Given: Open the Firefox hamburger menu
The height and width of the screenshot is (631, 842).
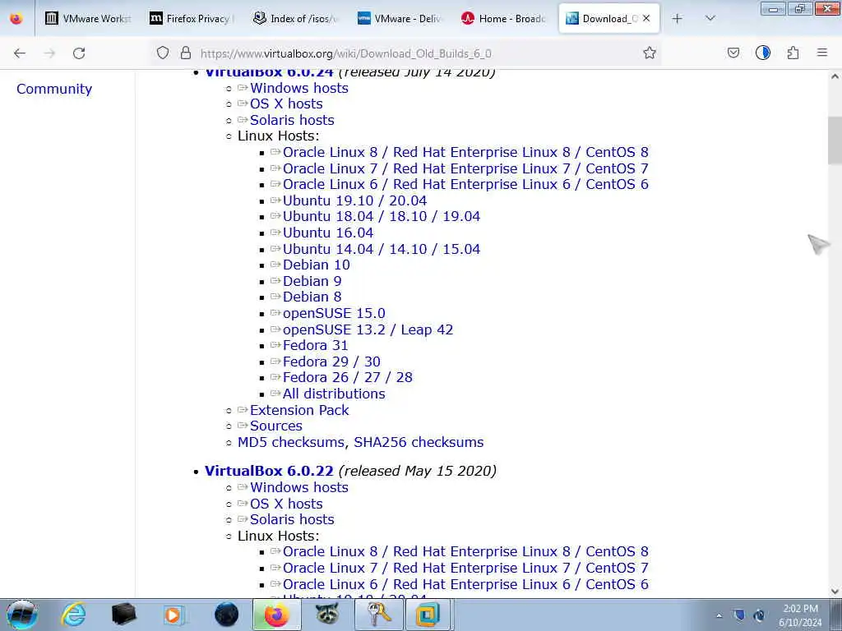Looking at the screenshot, I should (822, 53).
